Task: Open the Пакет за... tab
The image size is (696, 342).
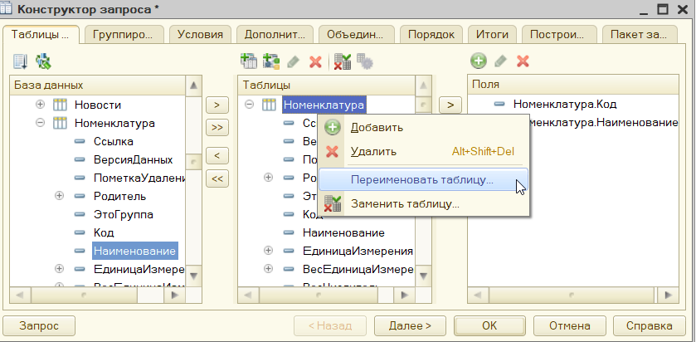Action: point(640,35)
